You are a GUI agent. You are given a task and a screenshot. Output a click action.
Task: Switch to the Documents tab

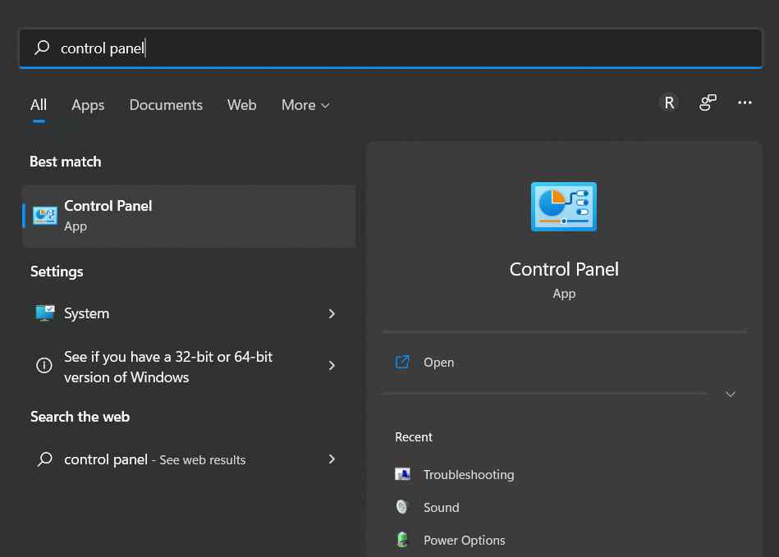[x=166, y=105]
